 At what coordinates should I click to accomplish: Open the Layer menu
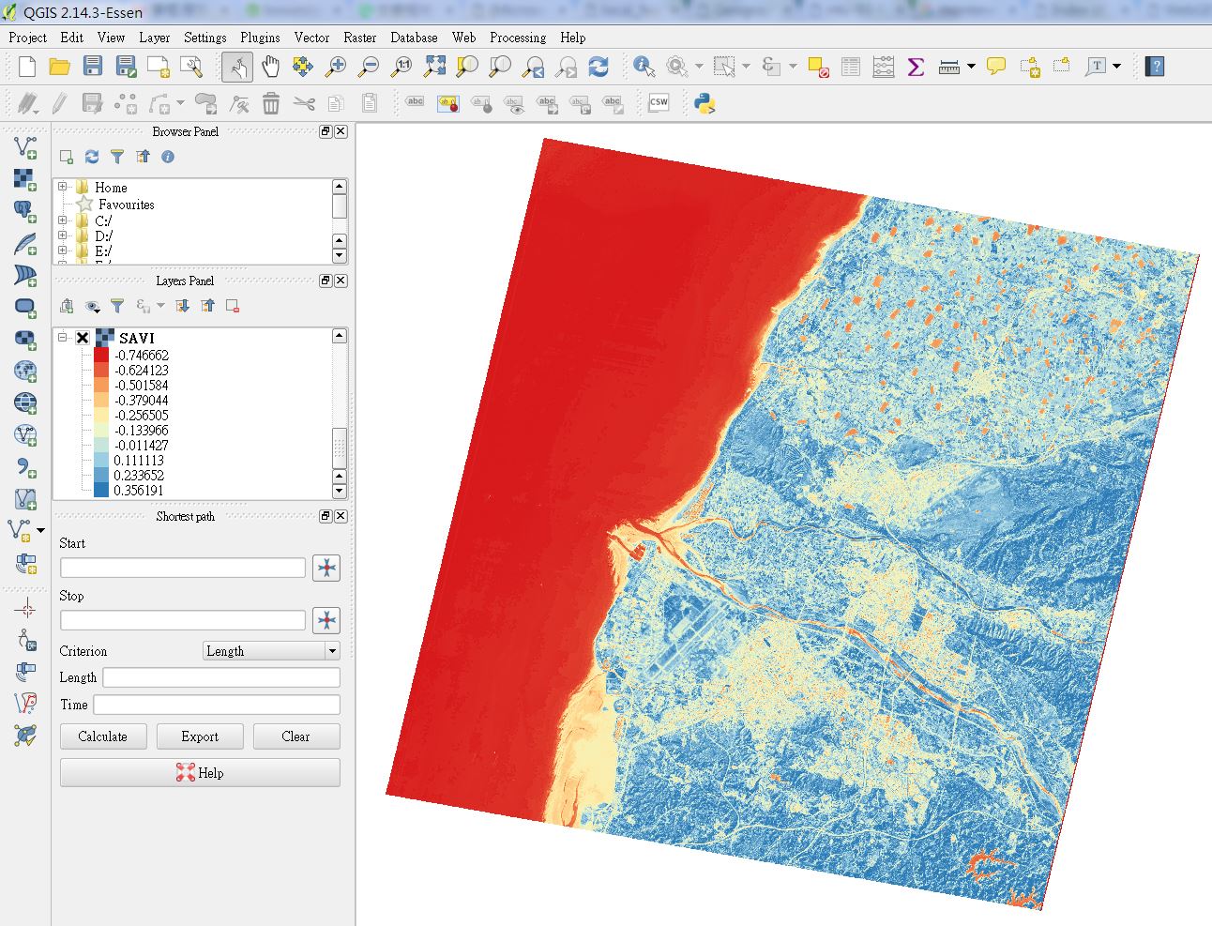pos(155,38)
